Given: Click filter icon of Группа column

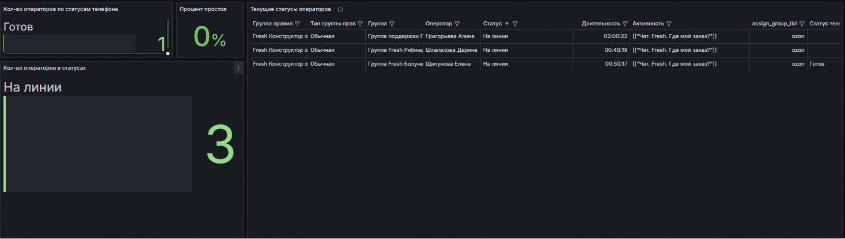Looking at the screenshot, I should [x=392, y=24].
